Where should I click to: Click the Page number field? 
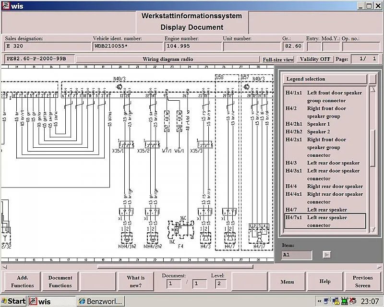coord(365,59)
